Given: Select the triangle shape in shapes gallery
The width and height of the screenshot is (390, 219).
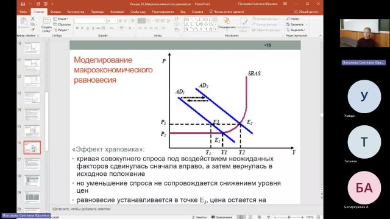Looking at the screenshot, I should 187,24.
